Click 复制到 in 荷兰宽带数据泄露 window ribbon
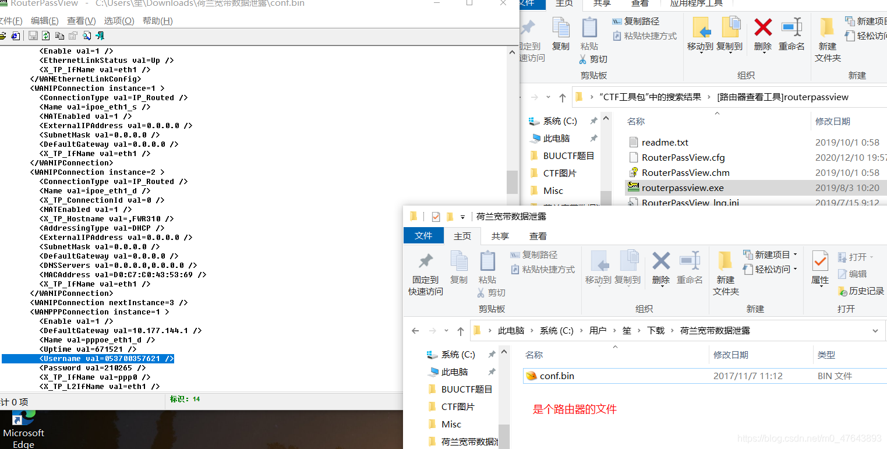Viewport: 887px width, 449px height. (627, 268)
